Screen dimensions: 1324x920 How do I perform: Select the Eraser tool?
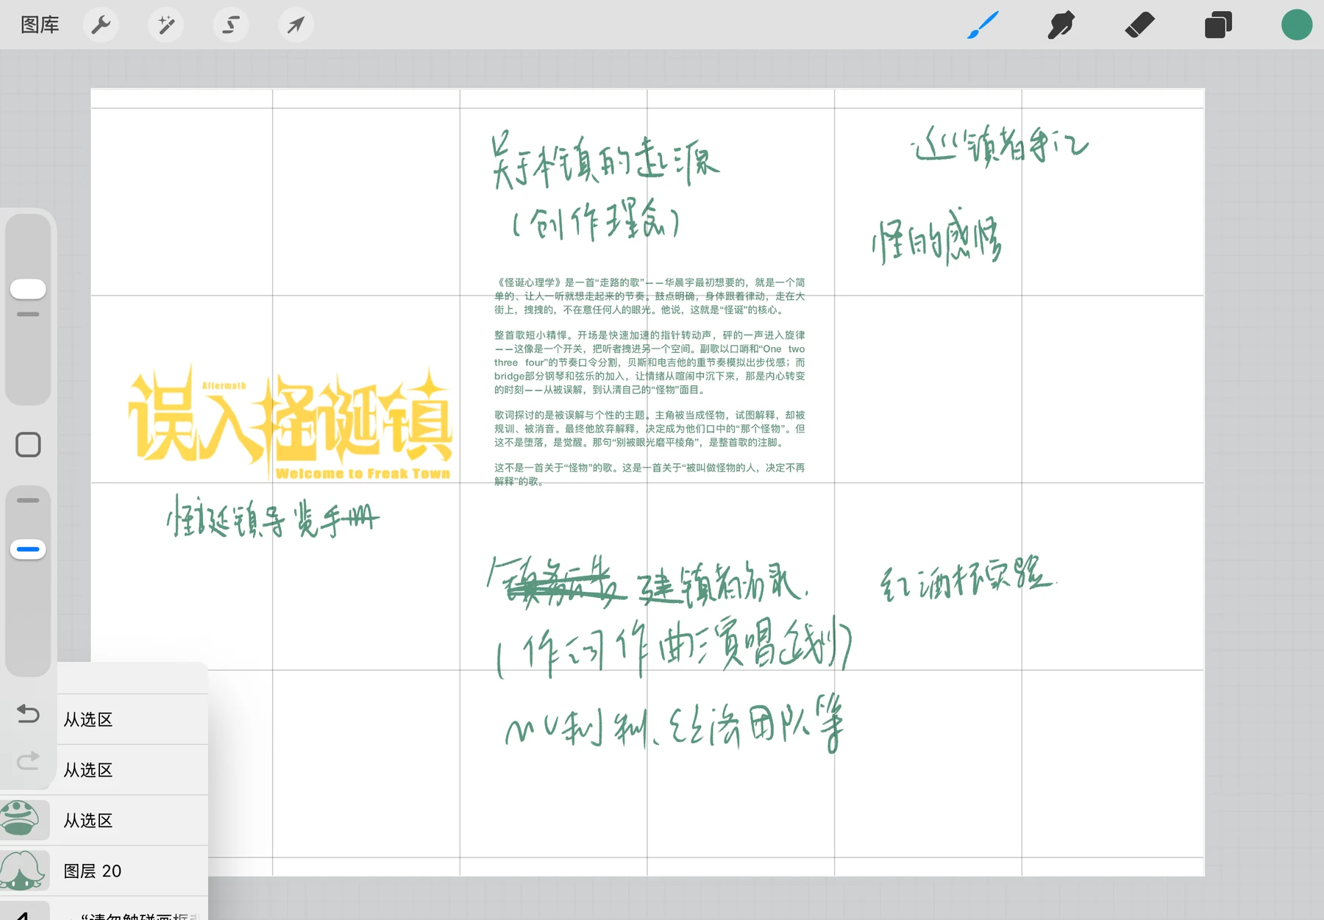[x=1140, y=25]
